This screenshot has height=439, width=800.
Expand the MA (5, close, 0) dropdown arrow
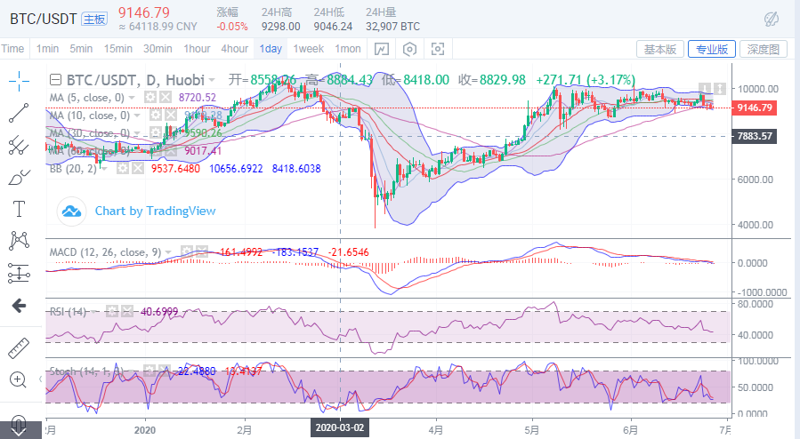coord(133,97)
